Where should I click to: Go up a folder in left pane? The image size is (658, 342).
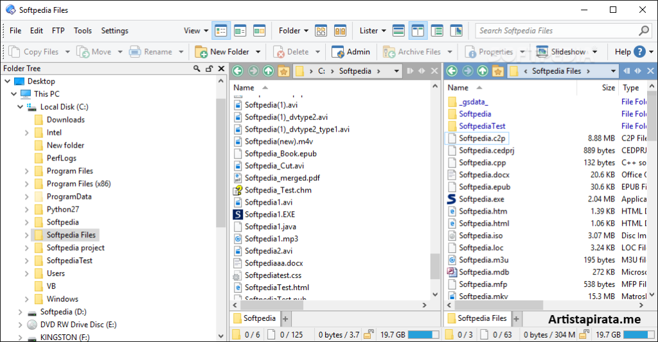[x=268, y=71]
